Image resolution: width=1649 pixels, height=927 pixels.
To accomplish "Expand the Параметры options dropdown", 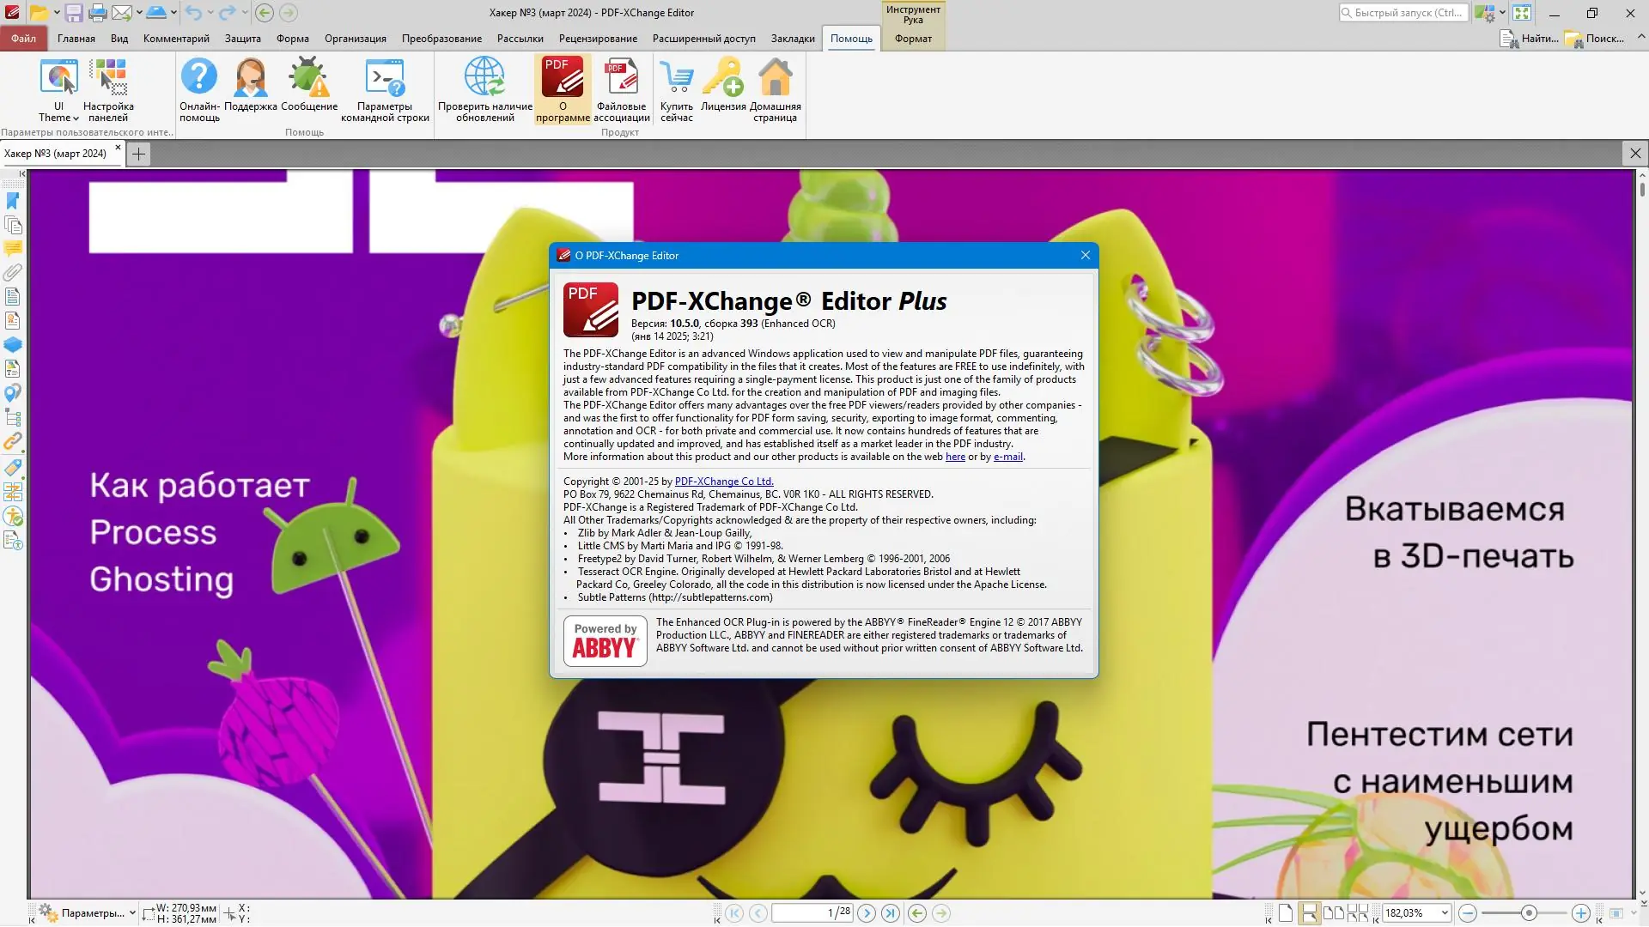I will (x=132, y=913).
